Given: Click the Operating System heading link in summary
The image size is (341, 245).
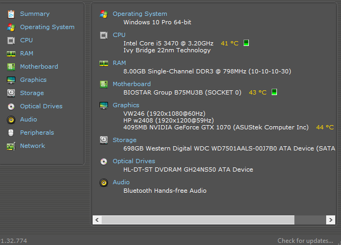Looking at the screenshot, I should coord(140,14).
